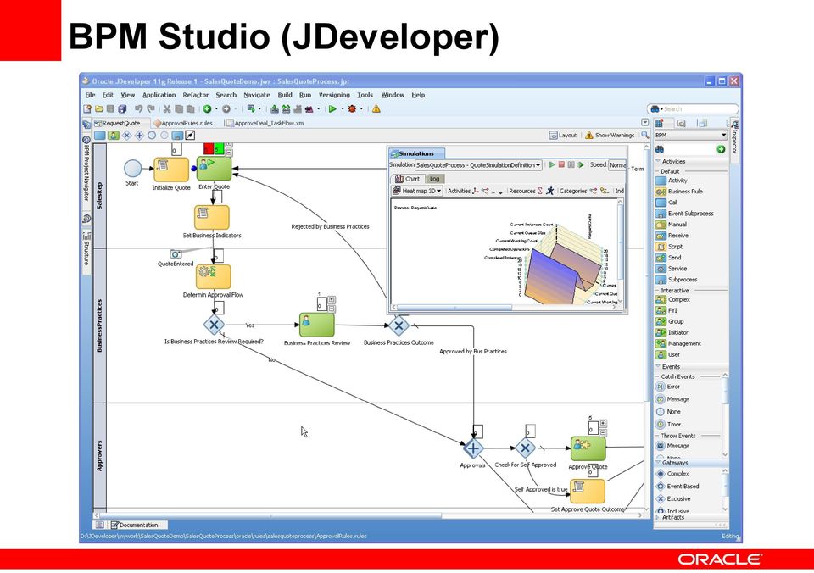The height and width of the screenshot is (573, 814).
Task: Pick Management task in palette
Action: [678, 343]
